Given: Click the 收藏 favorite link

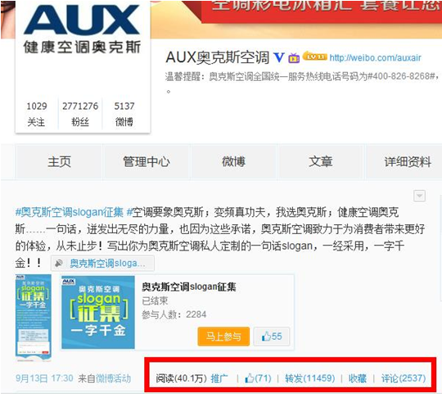Looking at the screenshot, I should click(357, 378).
